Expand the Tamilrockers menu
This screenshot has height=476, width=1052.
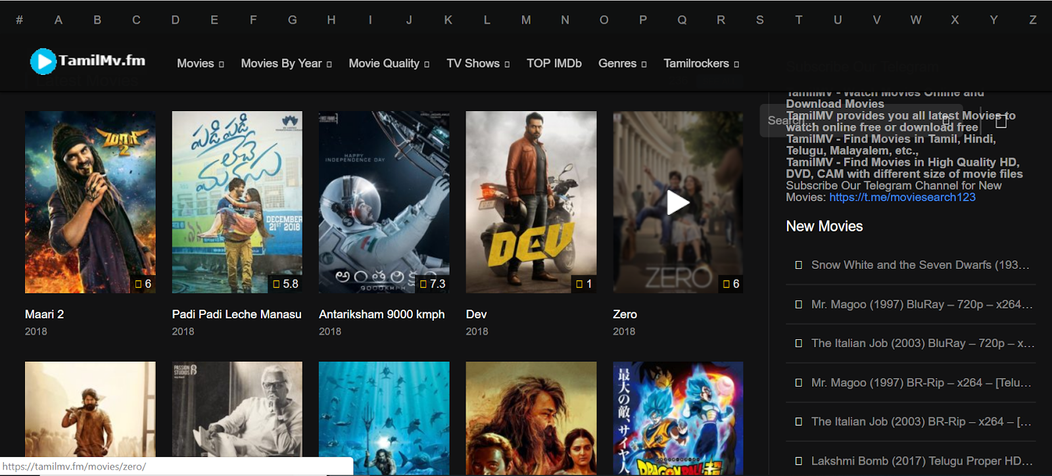701,64
